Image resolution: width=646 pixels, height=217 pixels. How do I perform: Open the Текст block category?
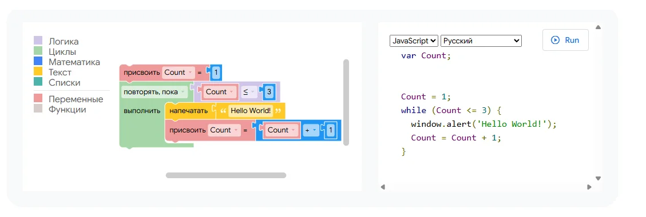(60, 73)
